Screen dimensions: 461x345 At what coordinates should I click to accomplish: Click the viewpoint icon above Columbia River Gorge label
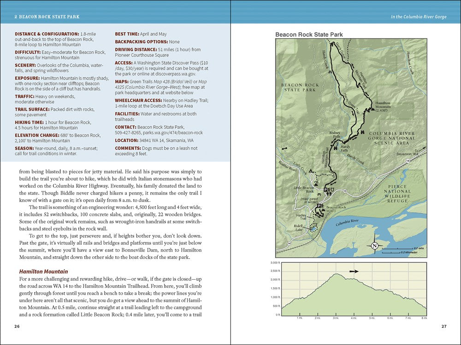tap(362, 132)
